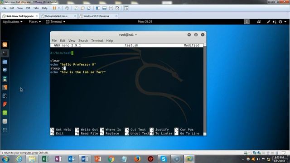Open VMware File menu

click(x=5, y=8)
